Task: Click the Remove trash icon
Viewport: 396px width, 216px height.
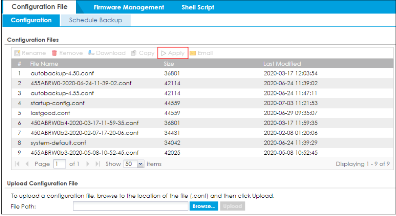Action: pyautogui.click(x=55, y=53)
